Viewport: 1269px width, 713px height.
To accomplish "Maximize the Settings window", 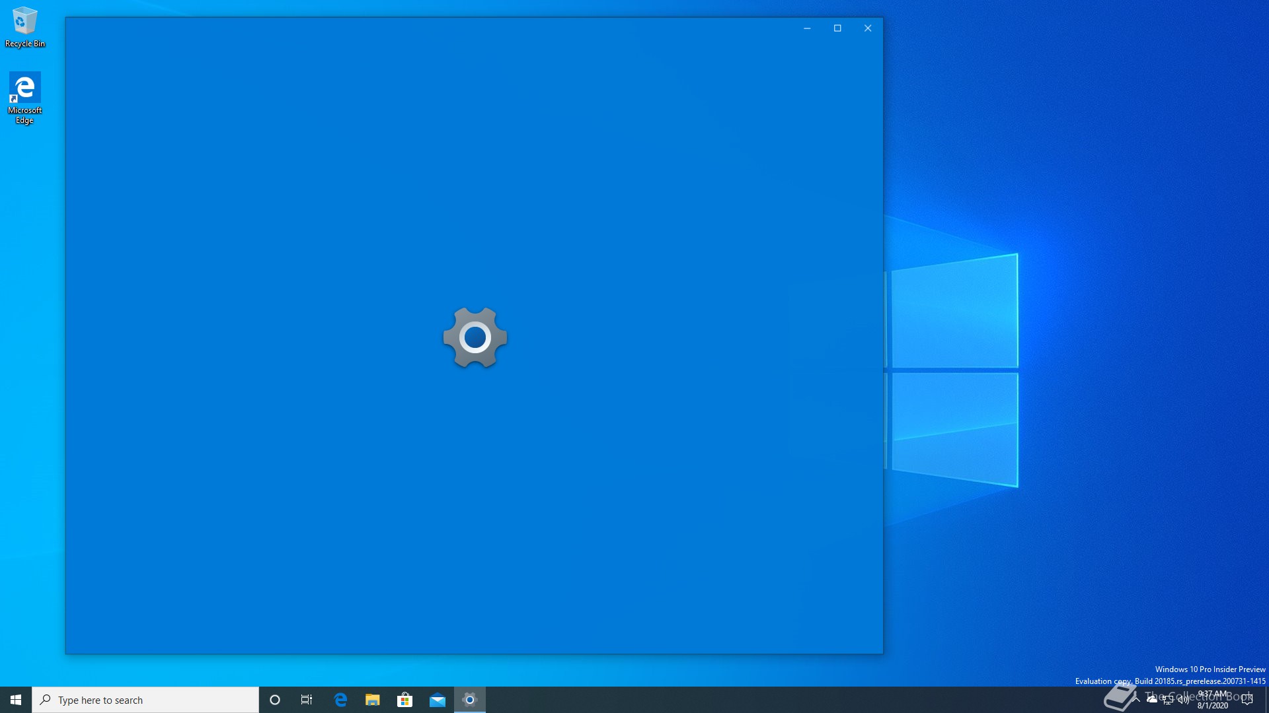I will (837, 28).
